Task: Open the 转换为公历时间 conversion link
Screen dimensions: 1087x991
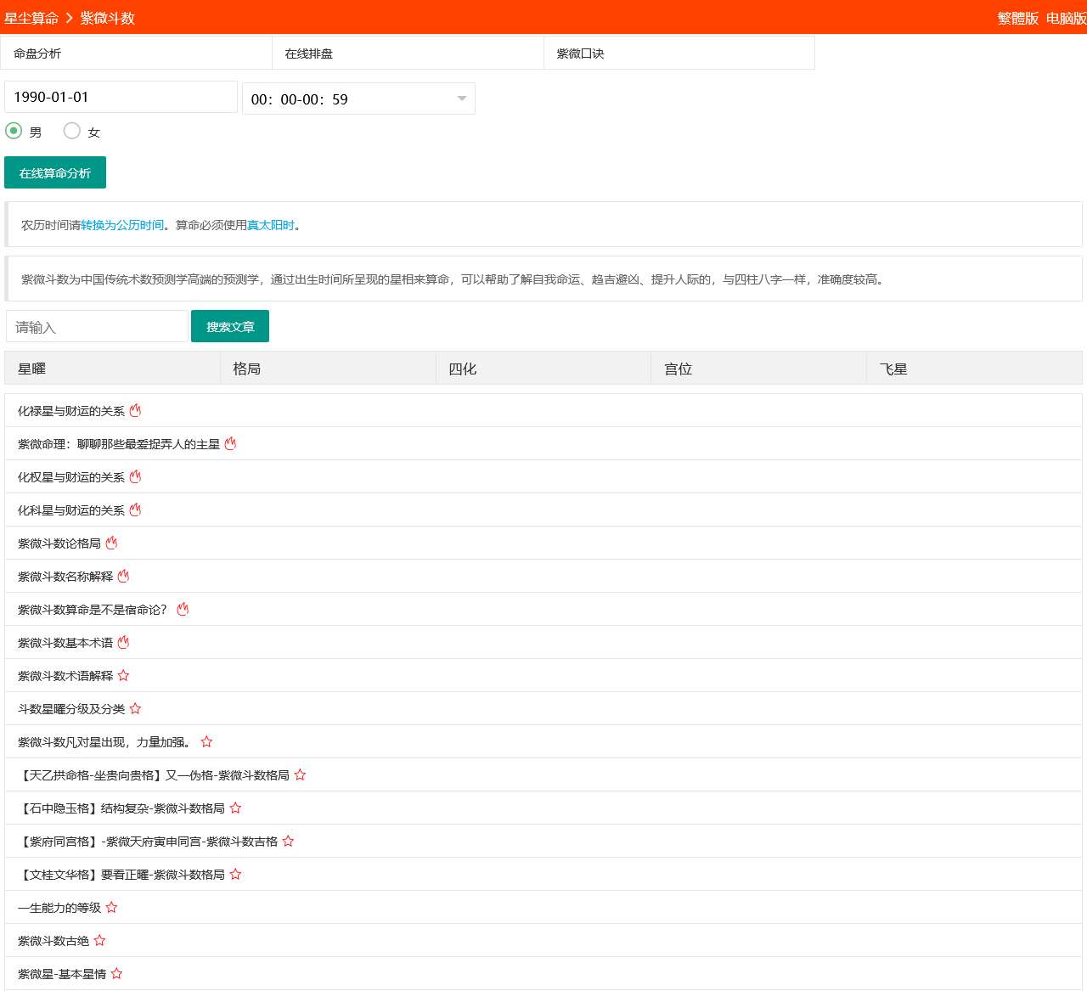Action: point(121,225)
